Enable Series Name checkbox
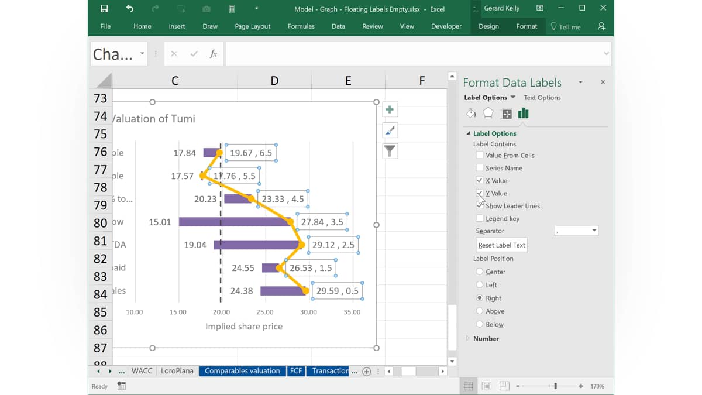702x395 pixels. click(x=480, y=168)
